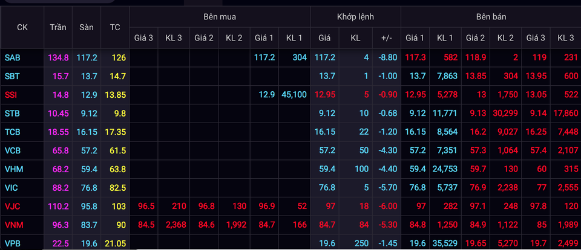Image resolution: width=581 pixels, height=250 pixels.
Task: Select TCB change value -1.20
Action: [387, 132]
